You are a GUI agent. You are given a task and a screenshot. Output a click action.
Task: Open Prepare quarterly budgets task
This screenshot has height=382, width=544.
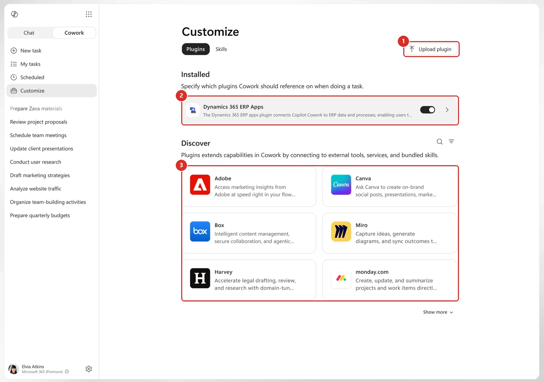click(40, 215)
